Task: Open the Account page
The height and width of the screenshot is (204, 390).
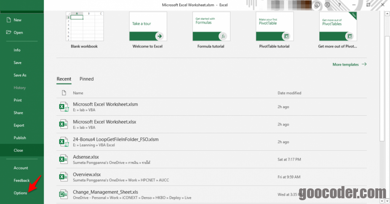Action: pos(22,168)
